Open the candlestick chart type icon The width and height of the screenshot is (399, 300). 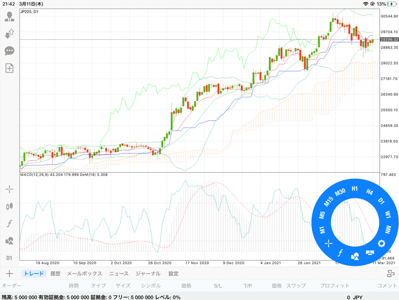[9, 206]
